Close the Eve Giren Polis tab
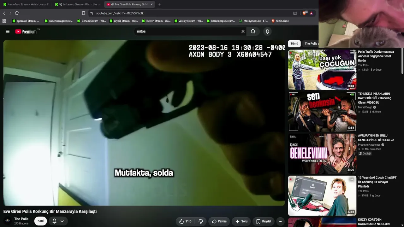 coord(152,4)
